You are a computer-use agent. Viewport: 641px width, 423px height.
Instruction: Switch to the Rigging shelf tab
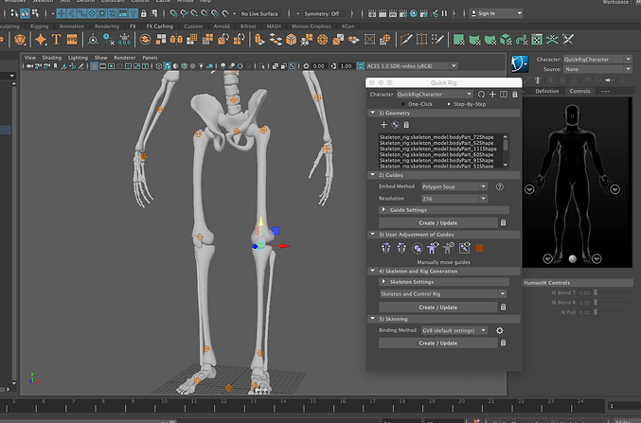(39, 26)
